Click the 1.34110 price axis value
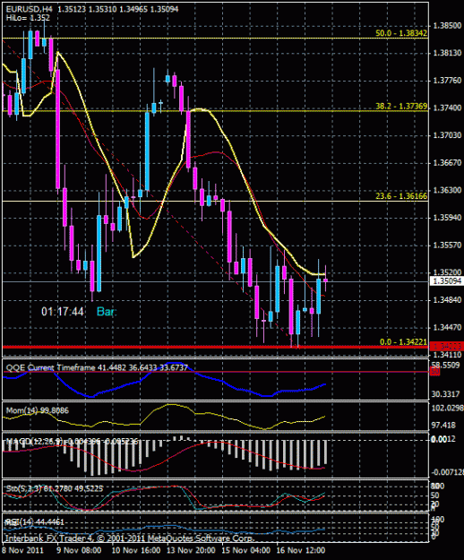The image size is (464, 560). pyautogui.click(x=447, y=355)
